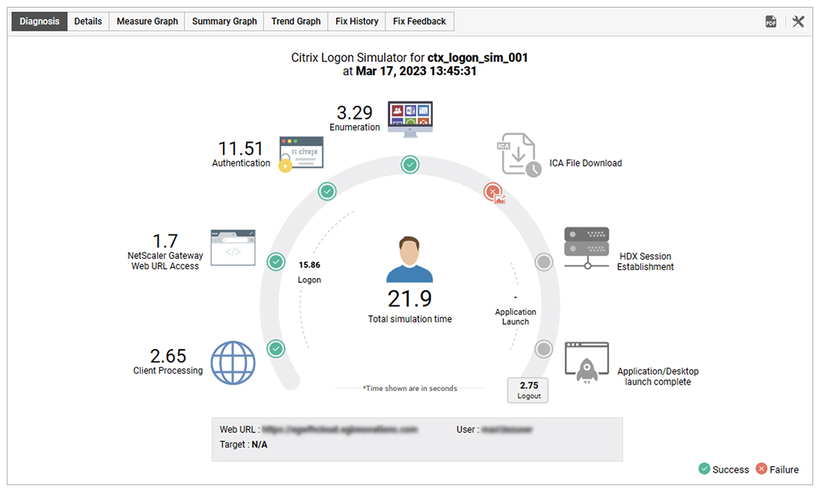Click the ICA File Download label

point(586,163)
